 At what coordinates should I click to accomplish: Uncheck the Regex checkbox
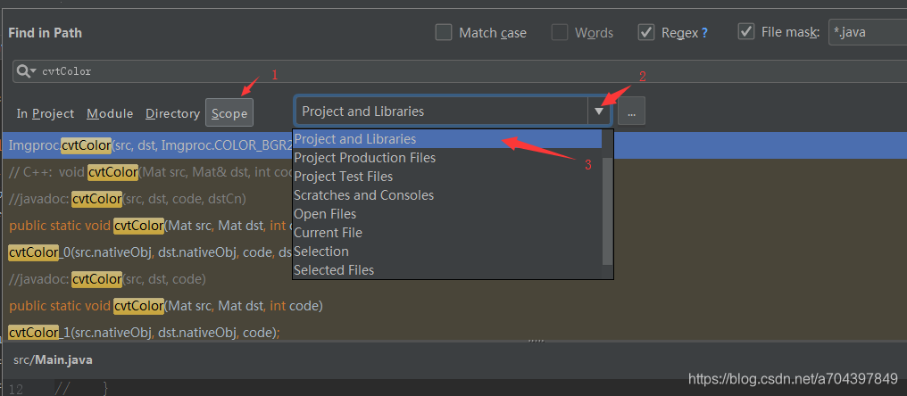pos(646,32)
